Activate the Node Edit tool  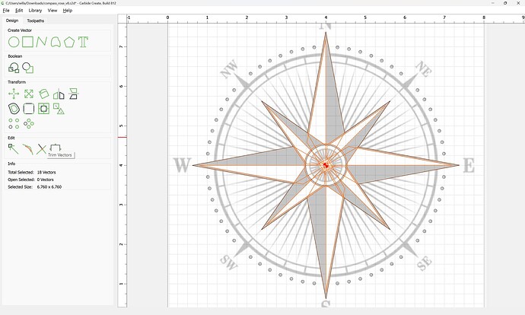point(14,149)
